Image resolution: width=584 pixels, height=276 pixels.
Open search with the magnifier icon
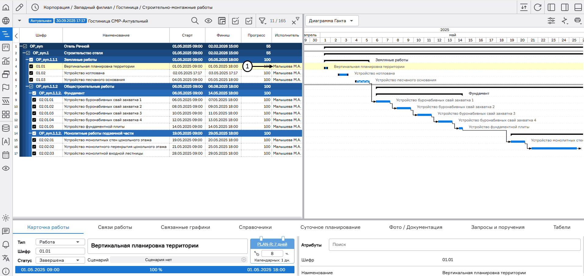(195, 21)
